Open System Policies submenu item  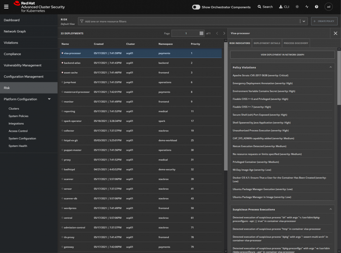(x=19, y=116)
